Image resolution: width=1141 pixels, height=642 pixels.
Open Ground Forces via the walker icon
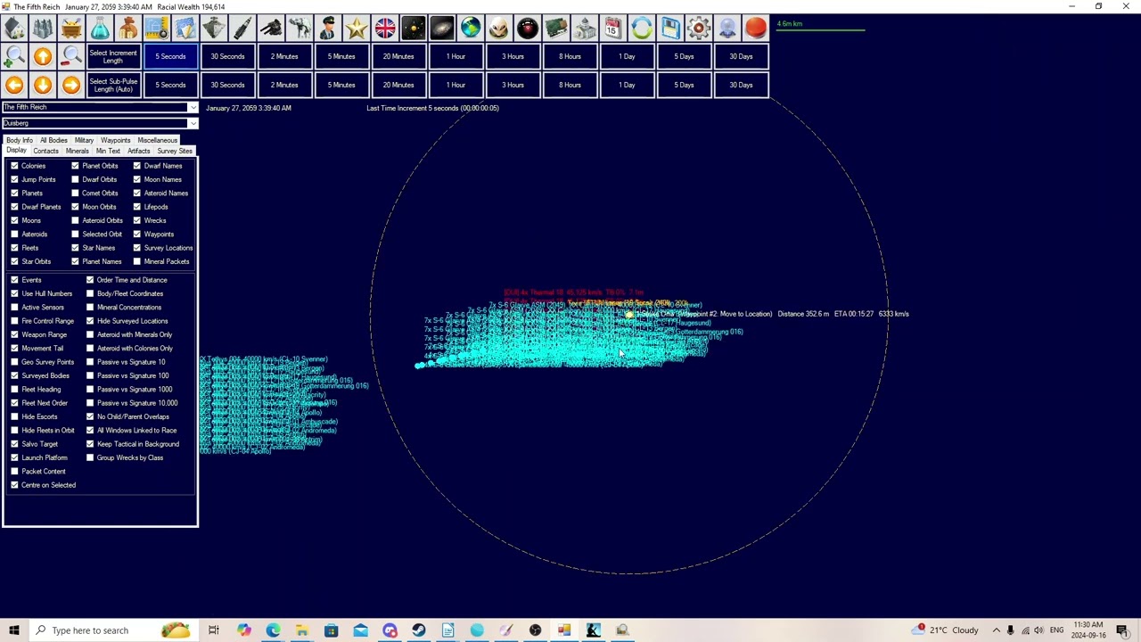pyautogui.click(x=300, y=29)
